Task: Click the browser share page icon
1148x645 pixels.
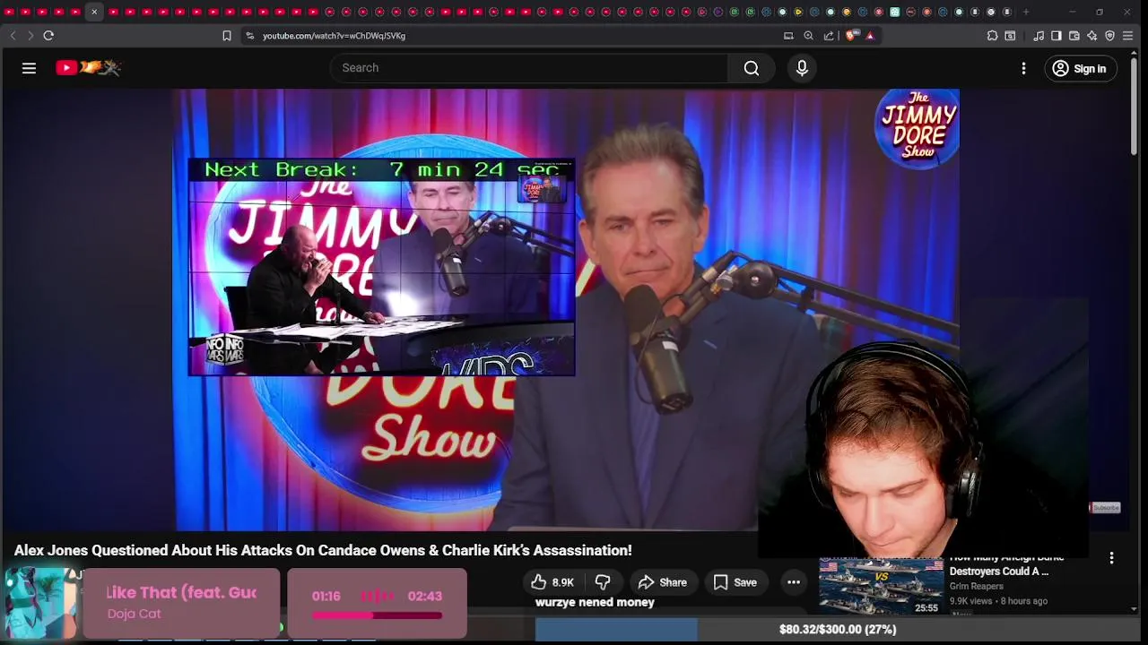Action: pyautogui.click(x=829, y=36)
